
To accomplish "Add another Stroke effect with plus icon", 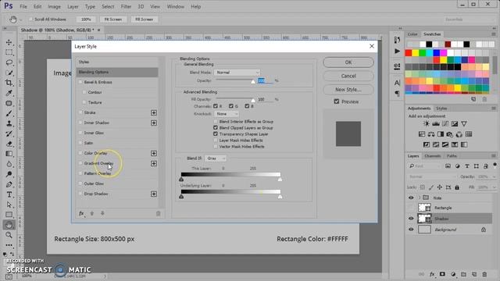I will tap(154, 112).
